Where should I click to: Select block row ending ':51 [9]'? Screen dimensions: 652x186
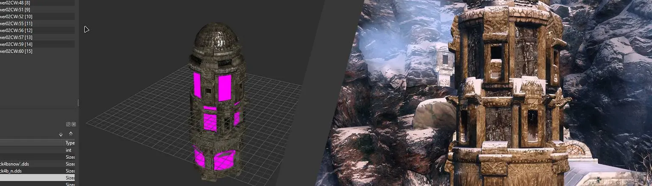37,9
